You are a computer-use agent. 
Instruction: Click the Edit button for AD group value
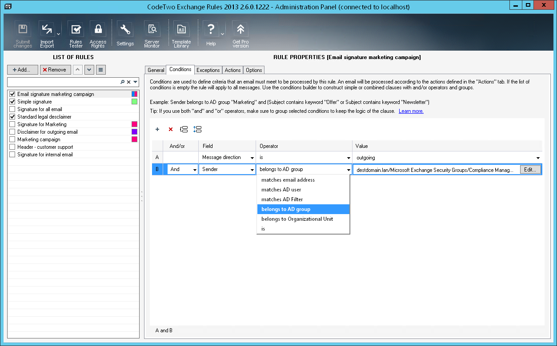coord(531,169)
